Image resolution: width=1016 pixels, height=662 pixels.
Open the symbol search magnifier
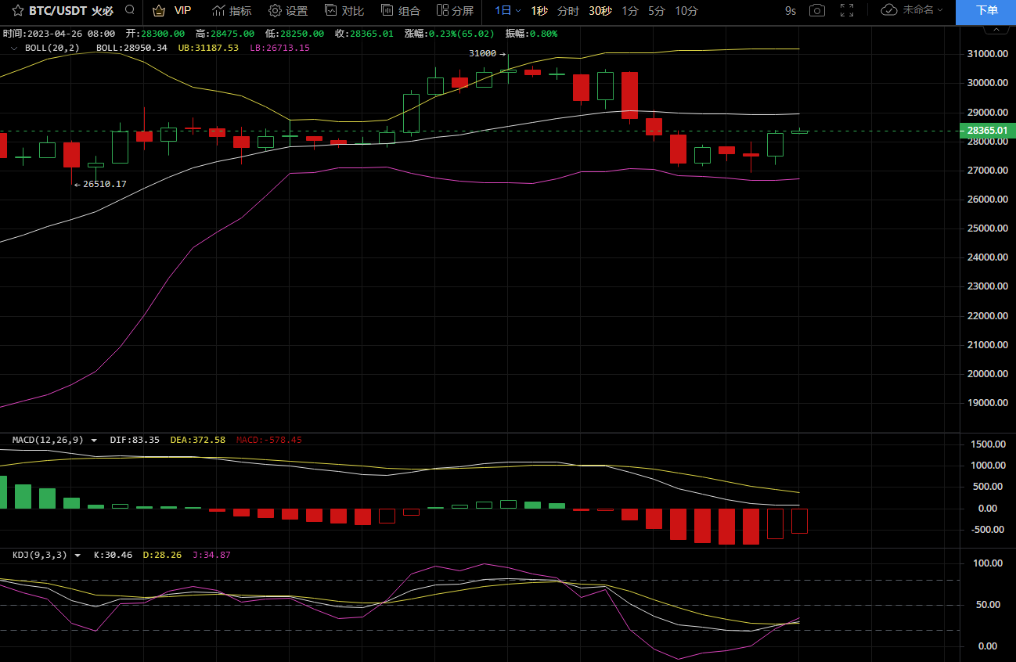(x=130, y=11)
